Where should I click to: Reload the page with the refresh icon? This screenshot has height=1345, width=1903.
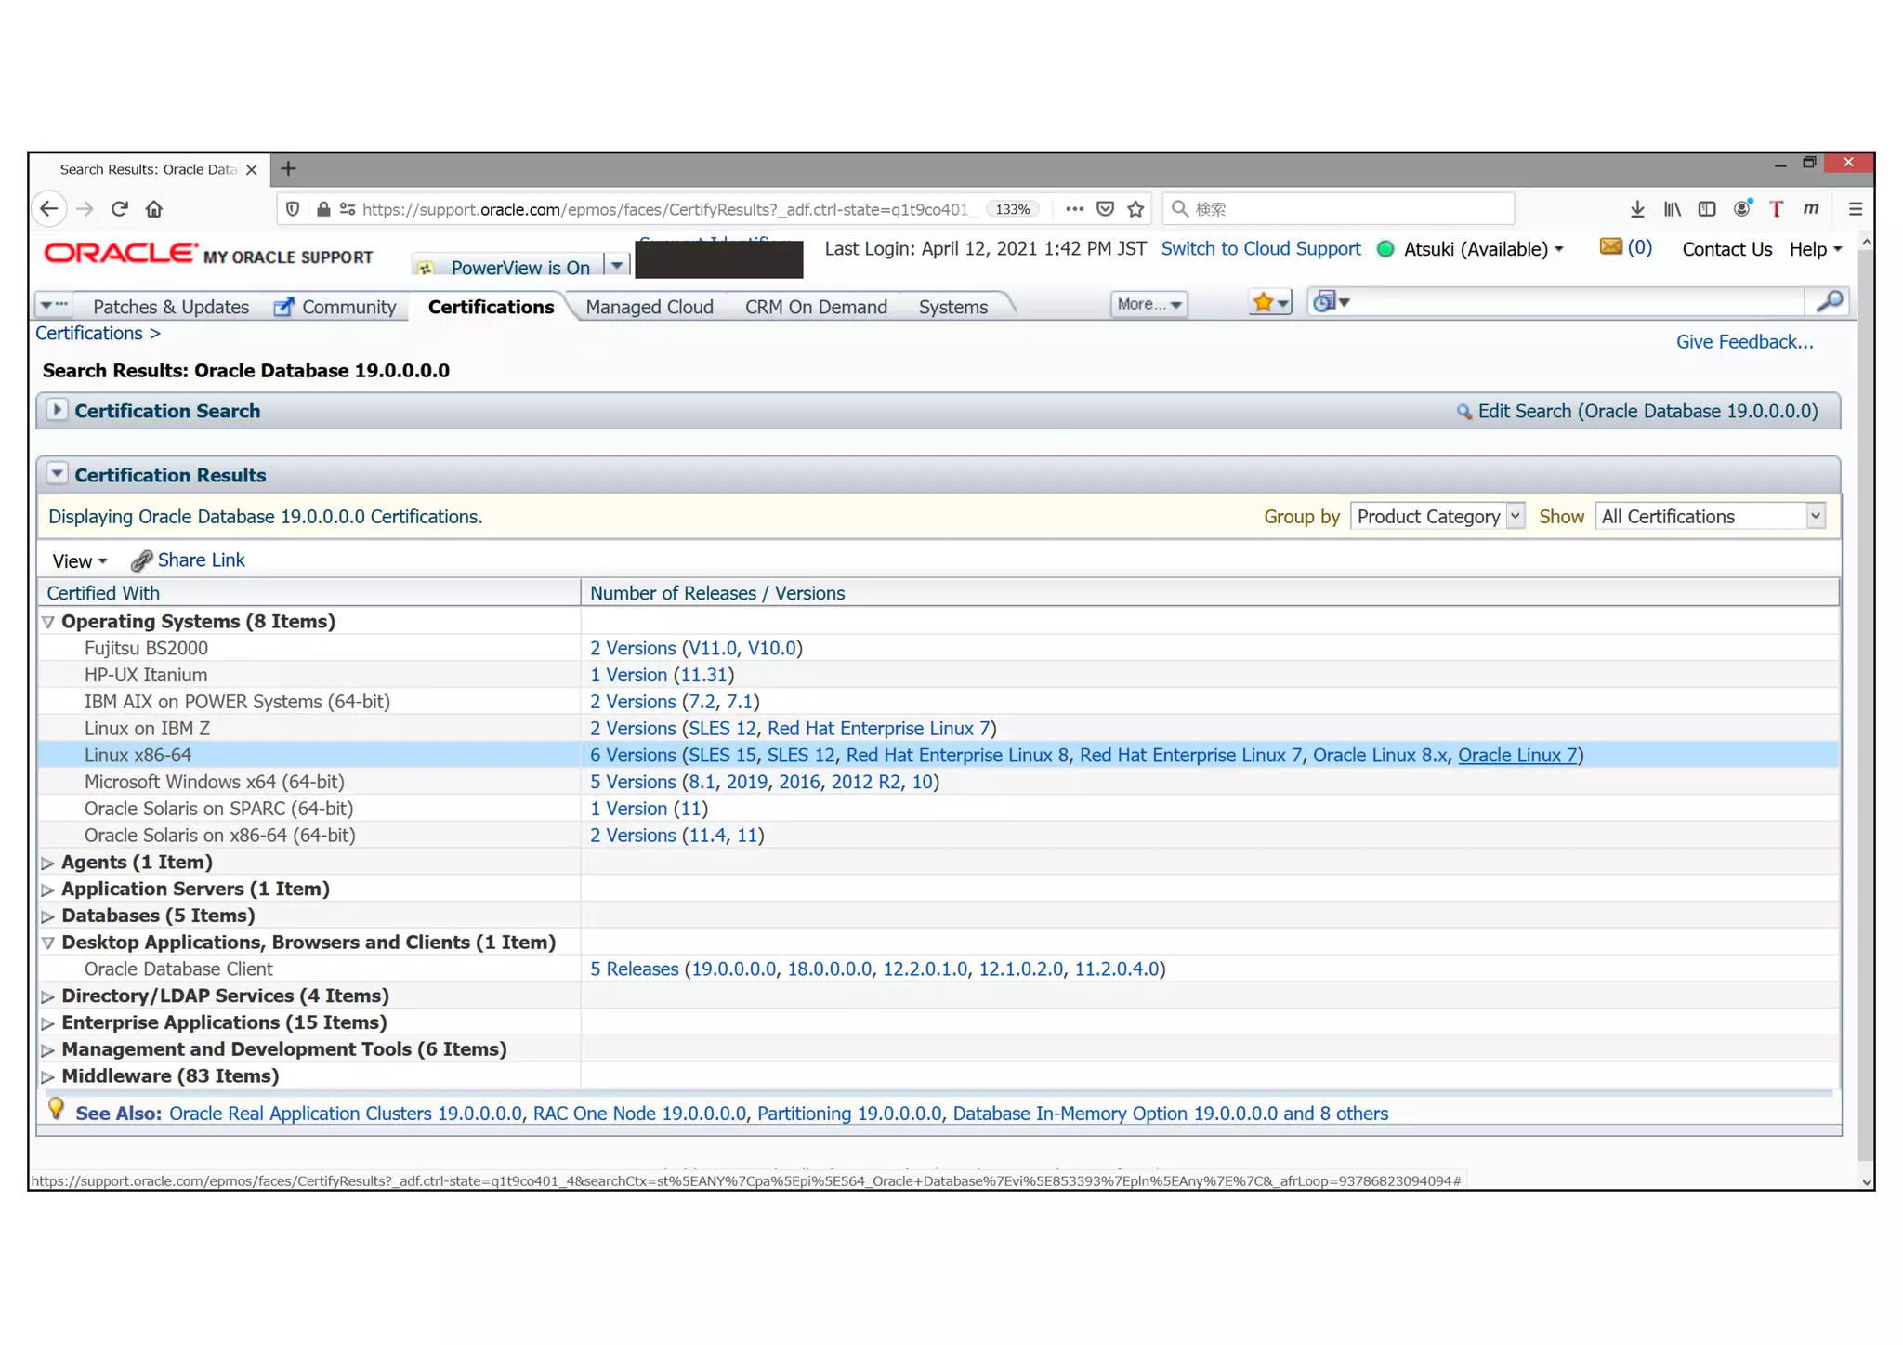(120, 209)
